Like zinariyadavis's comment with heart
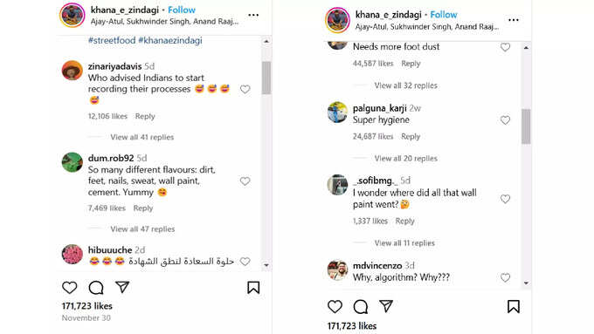 245,89
